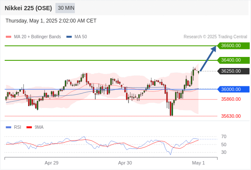Click the RSI 70 level label
251x170 pixels.
pyautogui.click(x=224, y=136)
